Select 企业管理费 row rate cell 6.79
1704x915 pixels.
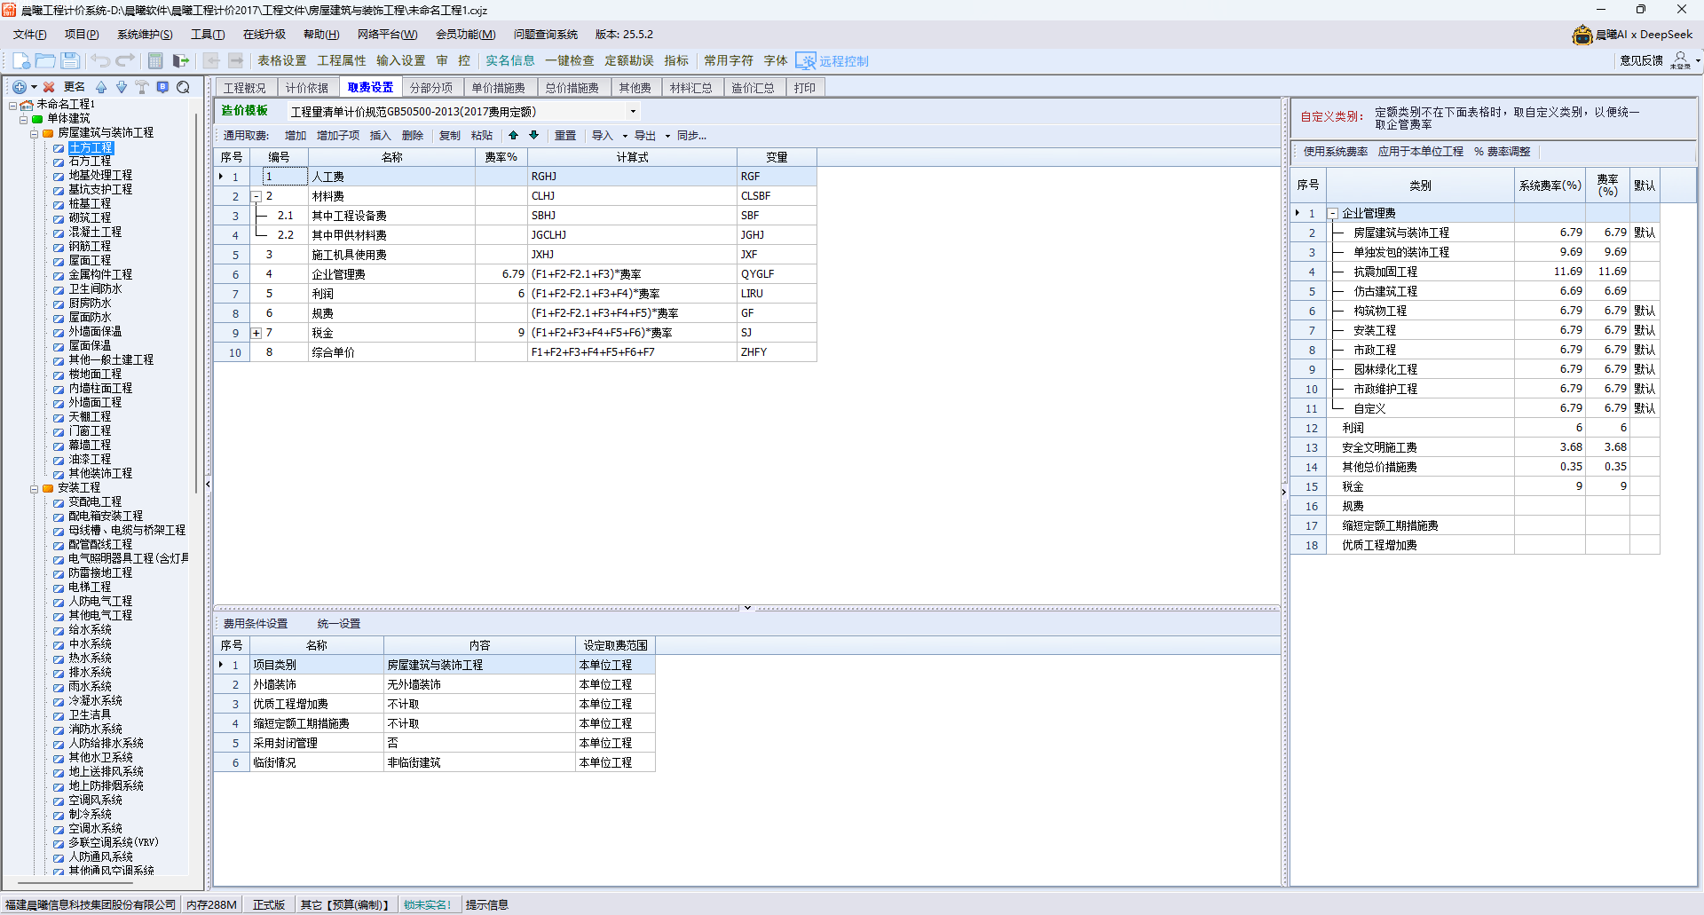[501, 274]
